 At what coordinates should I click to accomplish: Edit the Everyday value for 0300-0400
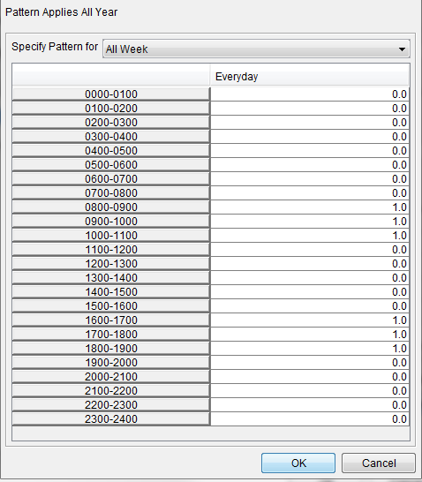click(x=310, y=137)
